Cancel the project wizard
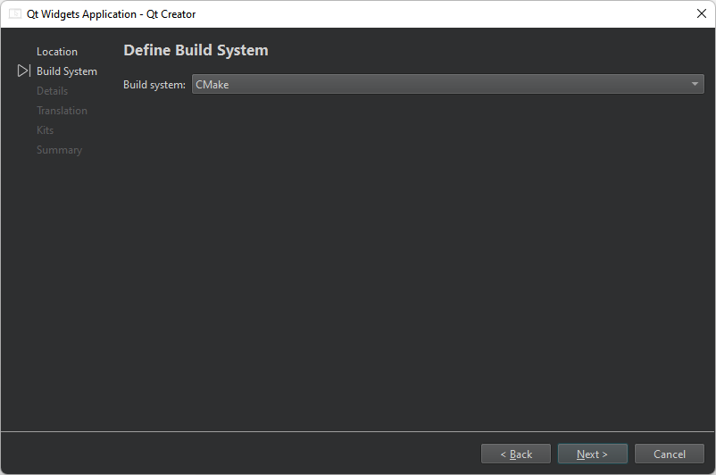Image resolution: width=716 pixels, height=475 pixels. 670,454
